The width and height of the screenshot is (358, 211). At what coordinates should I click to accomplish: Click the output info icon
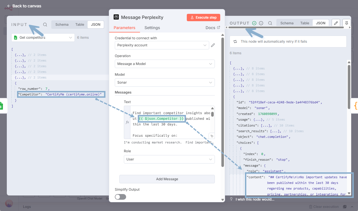click(261, 23)
